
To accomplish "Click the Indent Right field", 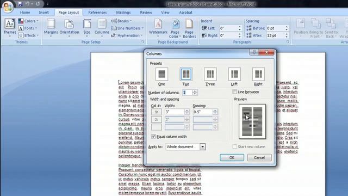I will tap(228, 35).
